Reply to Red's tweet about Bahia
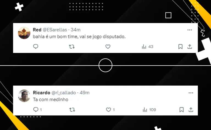 (36, 46)
